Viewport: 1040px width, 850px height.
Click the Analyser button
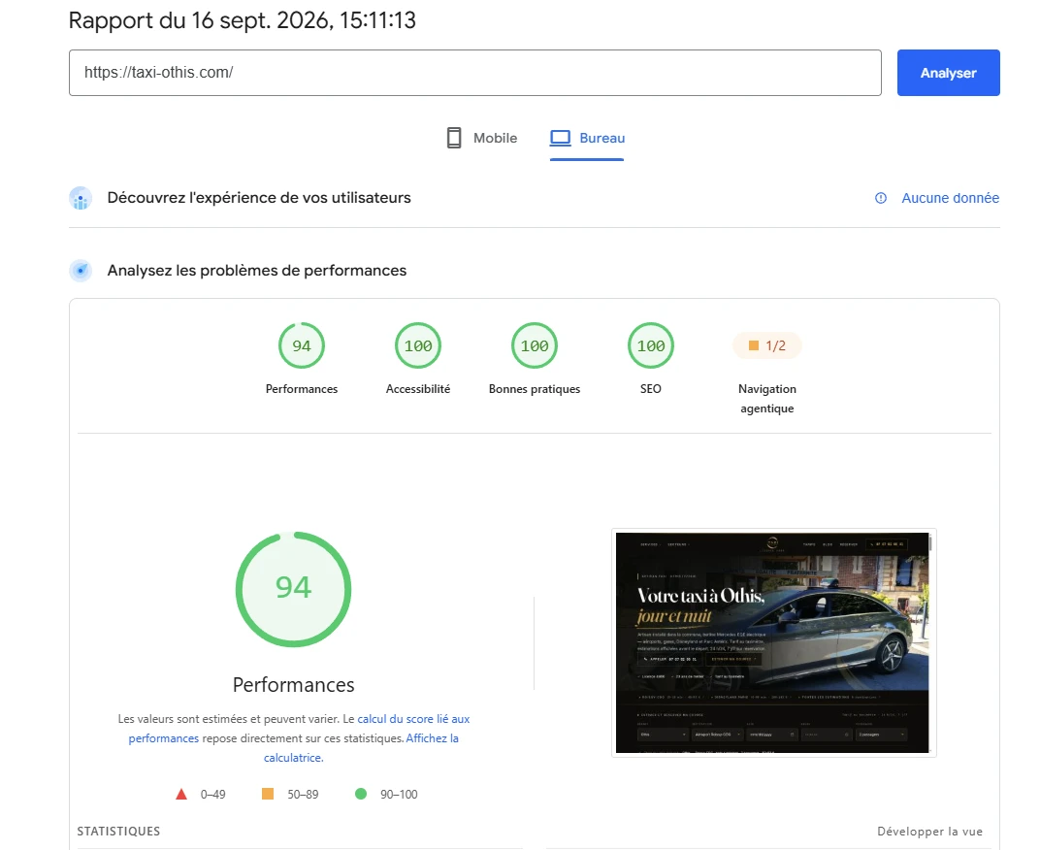click(x=948, y=73)
